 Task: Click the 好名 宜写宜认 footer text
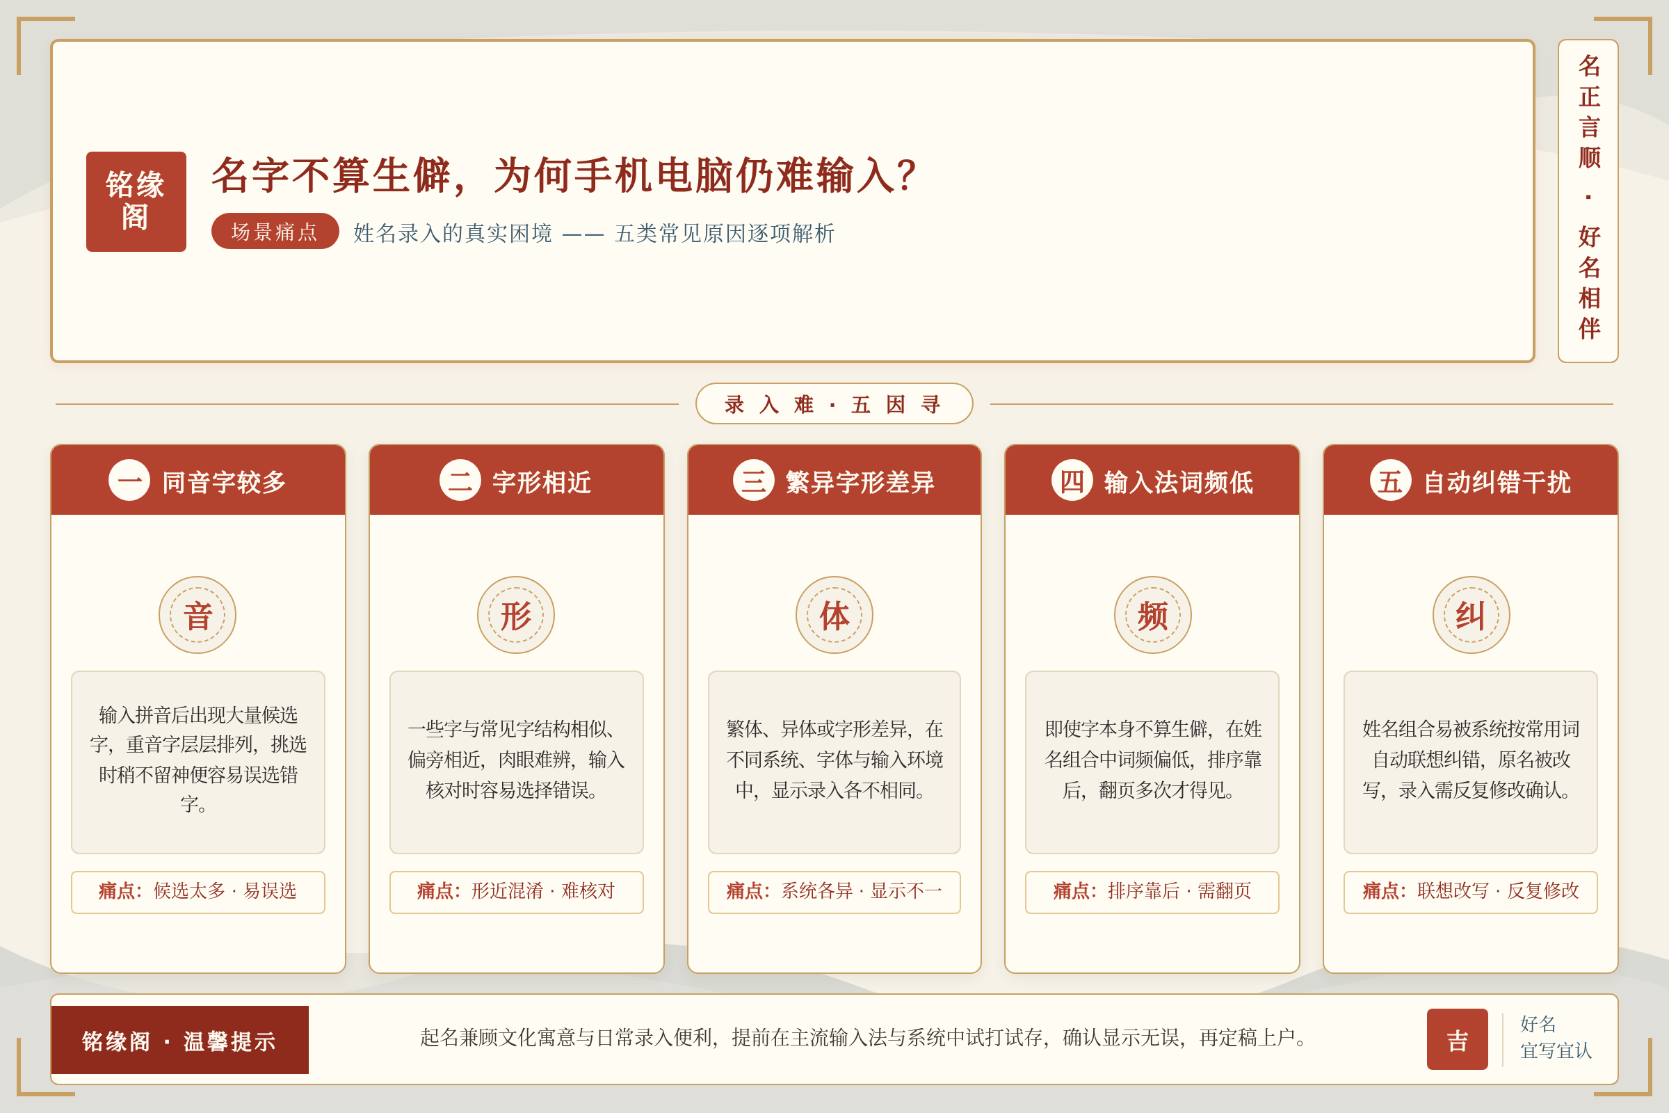[x=1556, y=1037]
